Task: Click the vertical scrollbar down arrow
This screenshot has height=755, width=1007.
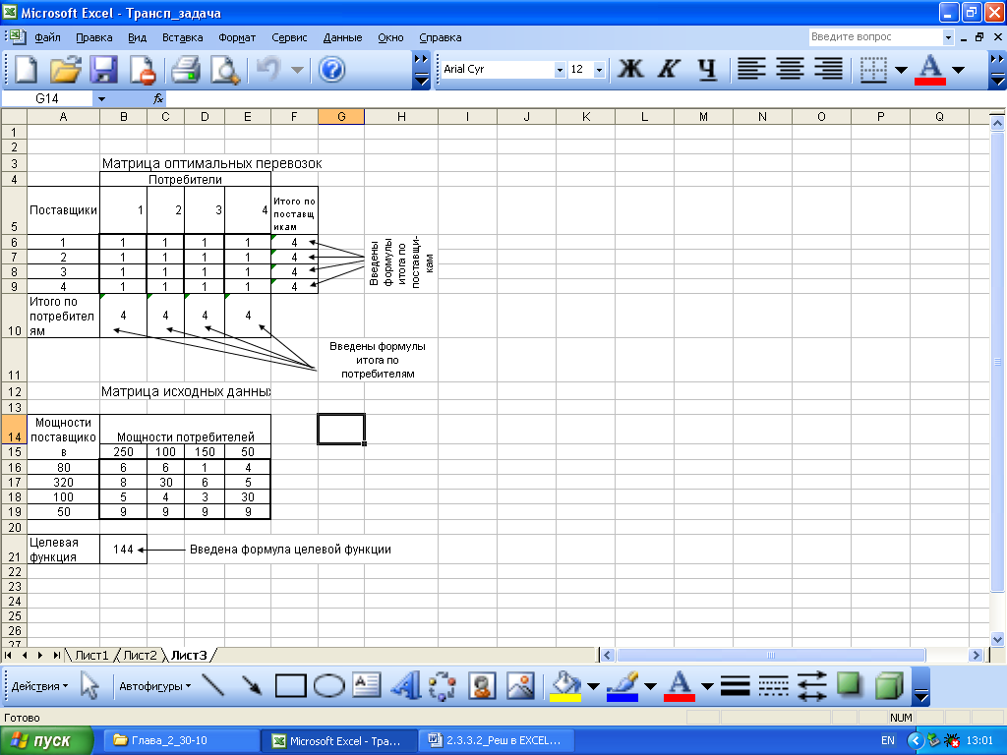Action: pos(997,639)
